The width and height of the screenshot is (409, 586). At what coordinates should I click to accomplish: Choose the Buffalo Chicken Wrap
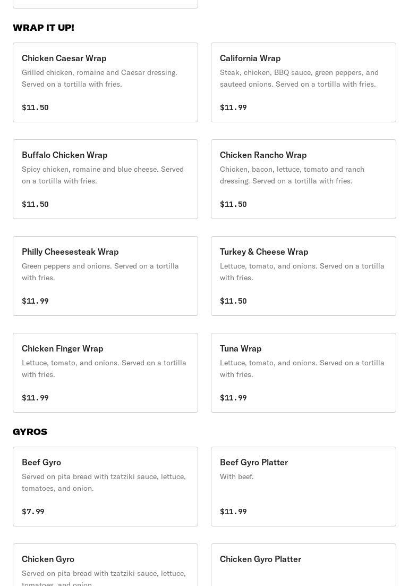(x=105, y=179)
